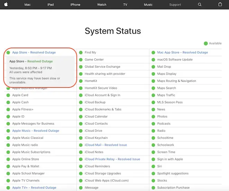
Task: Click the App Store outage popup details
Action: tap(35, 70)
